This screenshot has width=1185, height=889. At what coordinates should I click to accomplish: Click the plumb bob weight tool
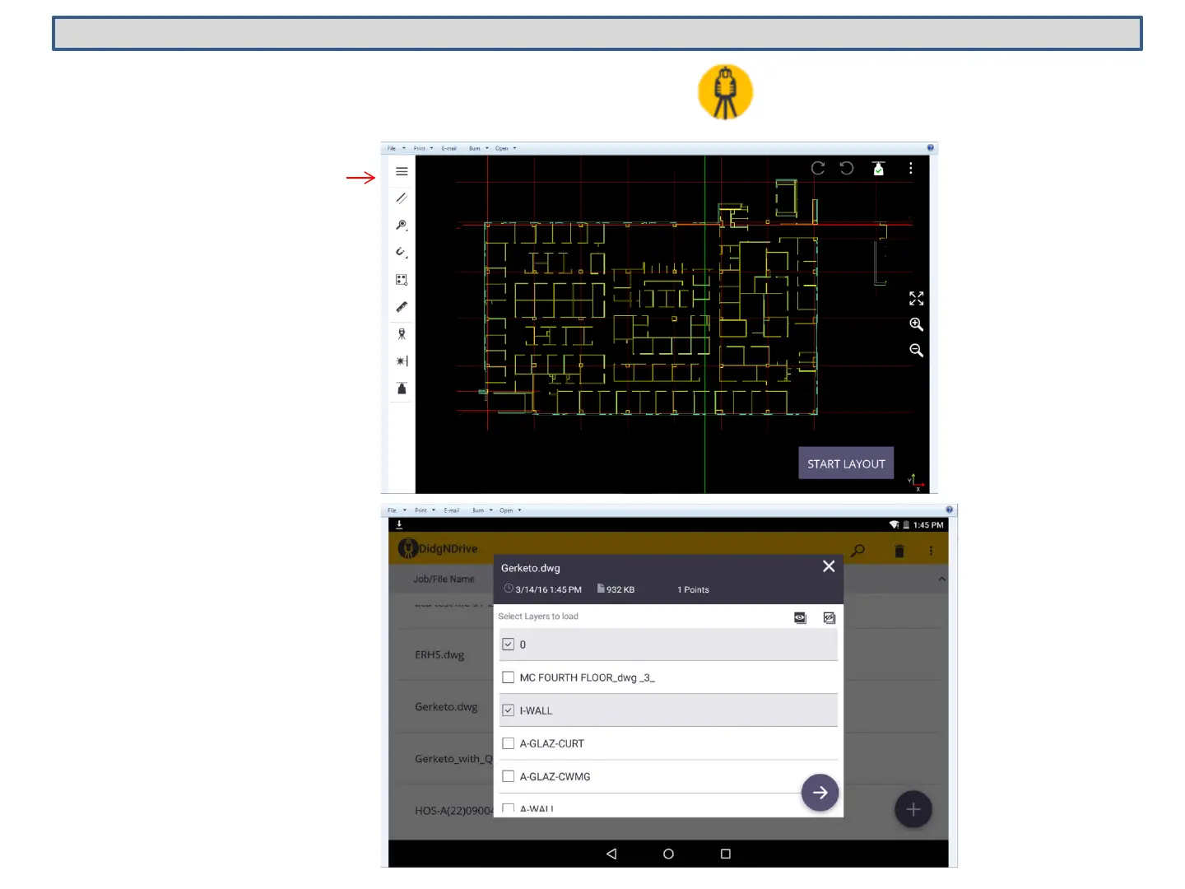[402, 389]
